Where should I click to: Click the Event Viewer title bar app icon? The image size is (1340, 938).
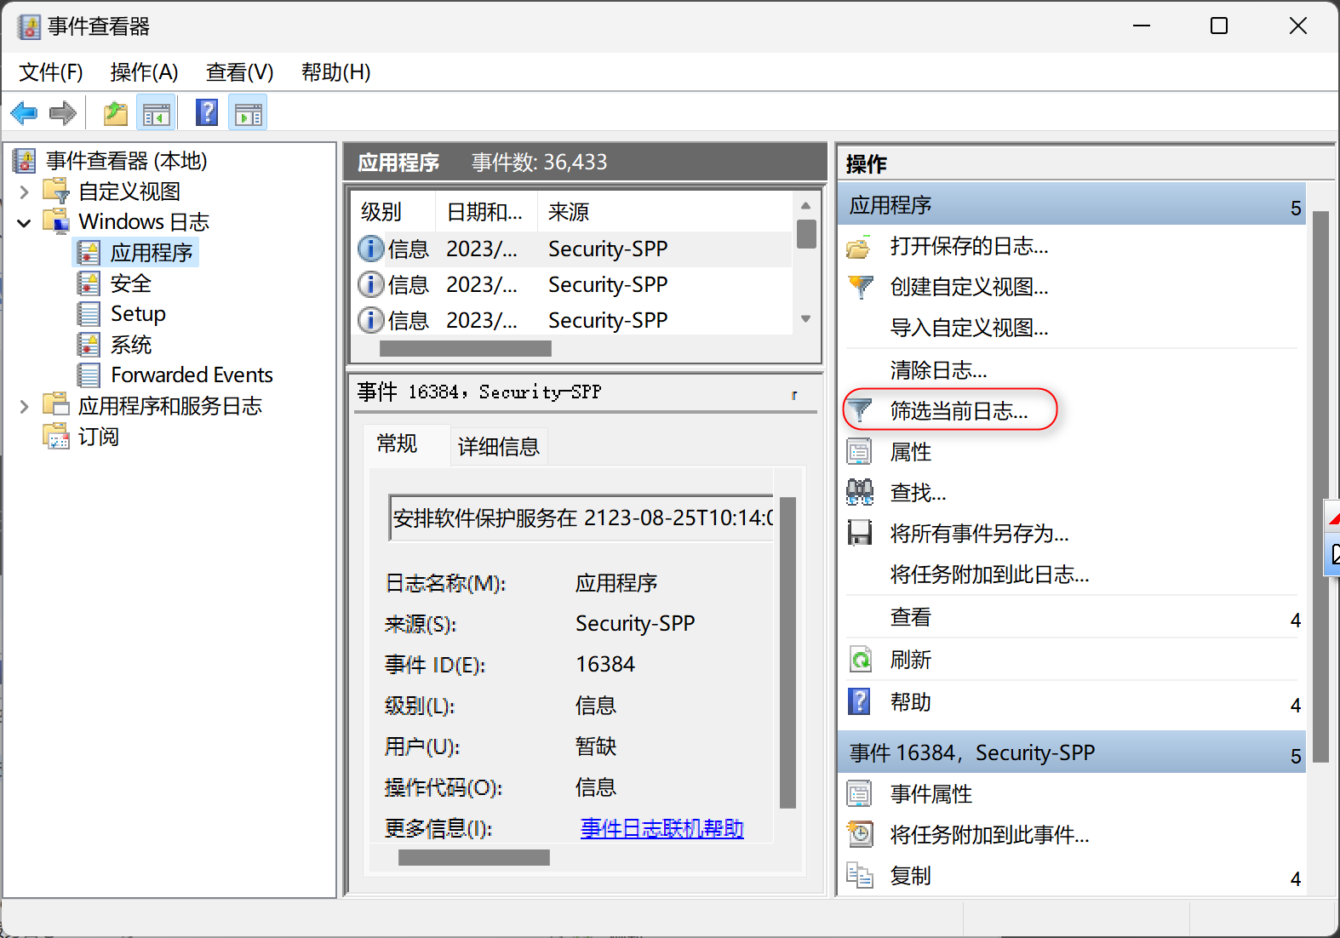29,26
